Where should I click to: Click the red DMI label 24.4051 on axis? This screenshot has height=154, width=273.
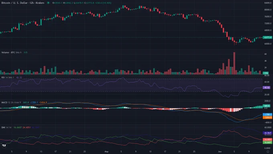click(267, 140)
